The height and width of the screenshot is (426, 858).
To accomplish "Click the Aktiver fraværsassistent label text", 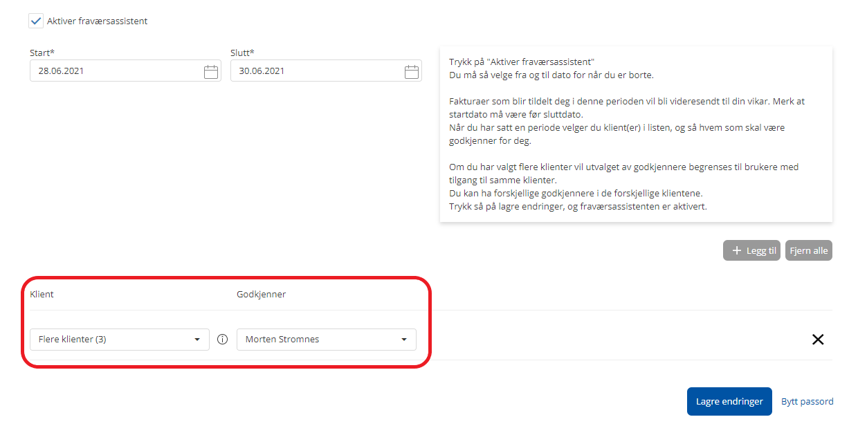I will click(x=97, y=21).
